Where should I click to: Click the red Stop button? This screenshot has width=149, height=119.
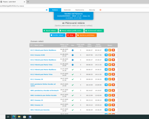coord(71,35)
